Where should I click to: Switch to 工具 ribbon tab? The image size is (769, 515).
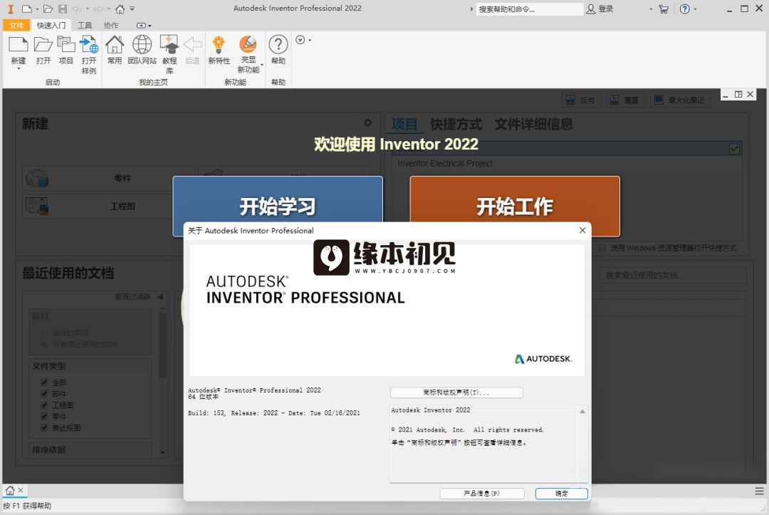(x=84, y=25)
